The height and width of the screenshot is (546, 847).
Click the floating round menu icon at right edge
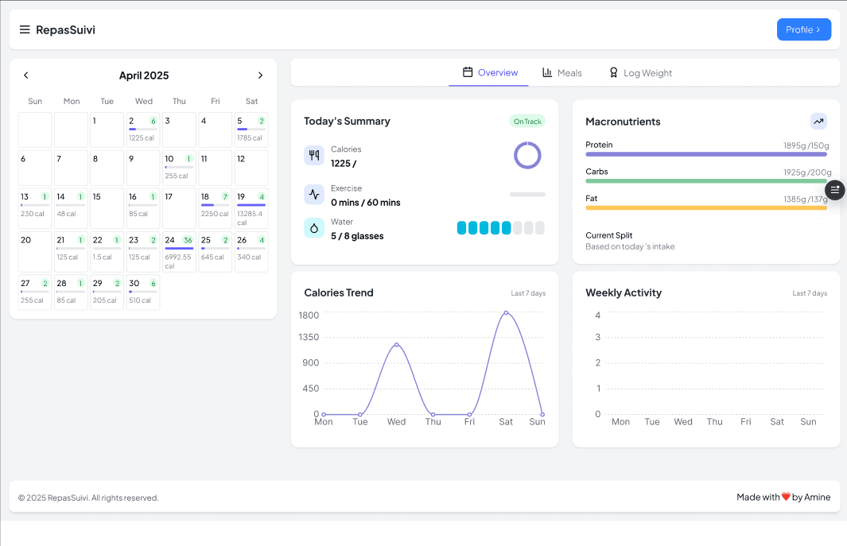pos(834,190)
